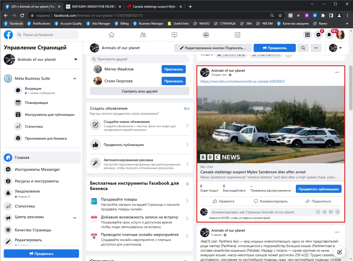
Task: Open Продавайте товары row chevron
Action: tap(187, 201)
